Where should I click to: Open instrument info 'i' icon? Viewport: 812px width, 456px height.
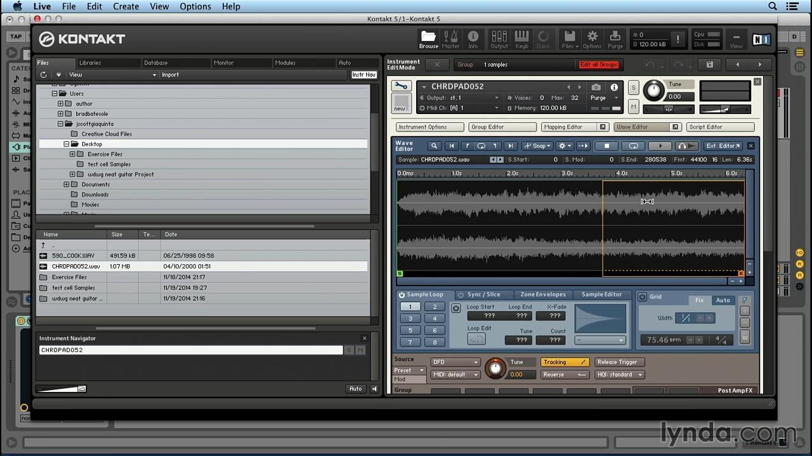click(x=614, y=87)
